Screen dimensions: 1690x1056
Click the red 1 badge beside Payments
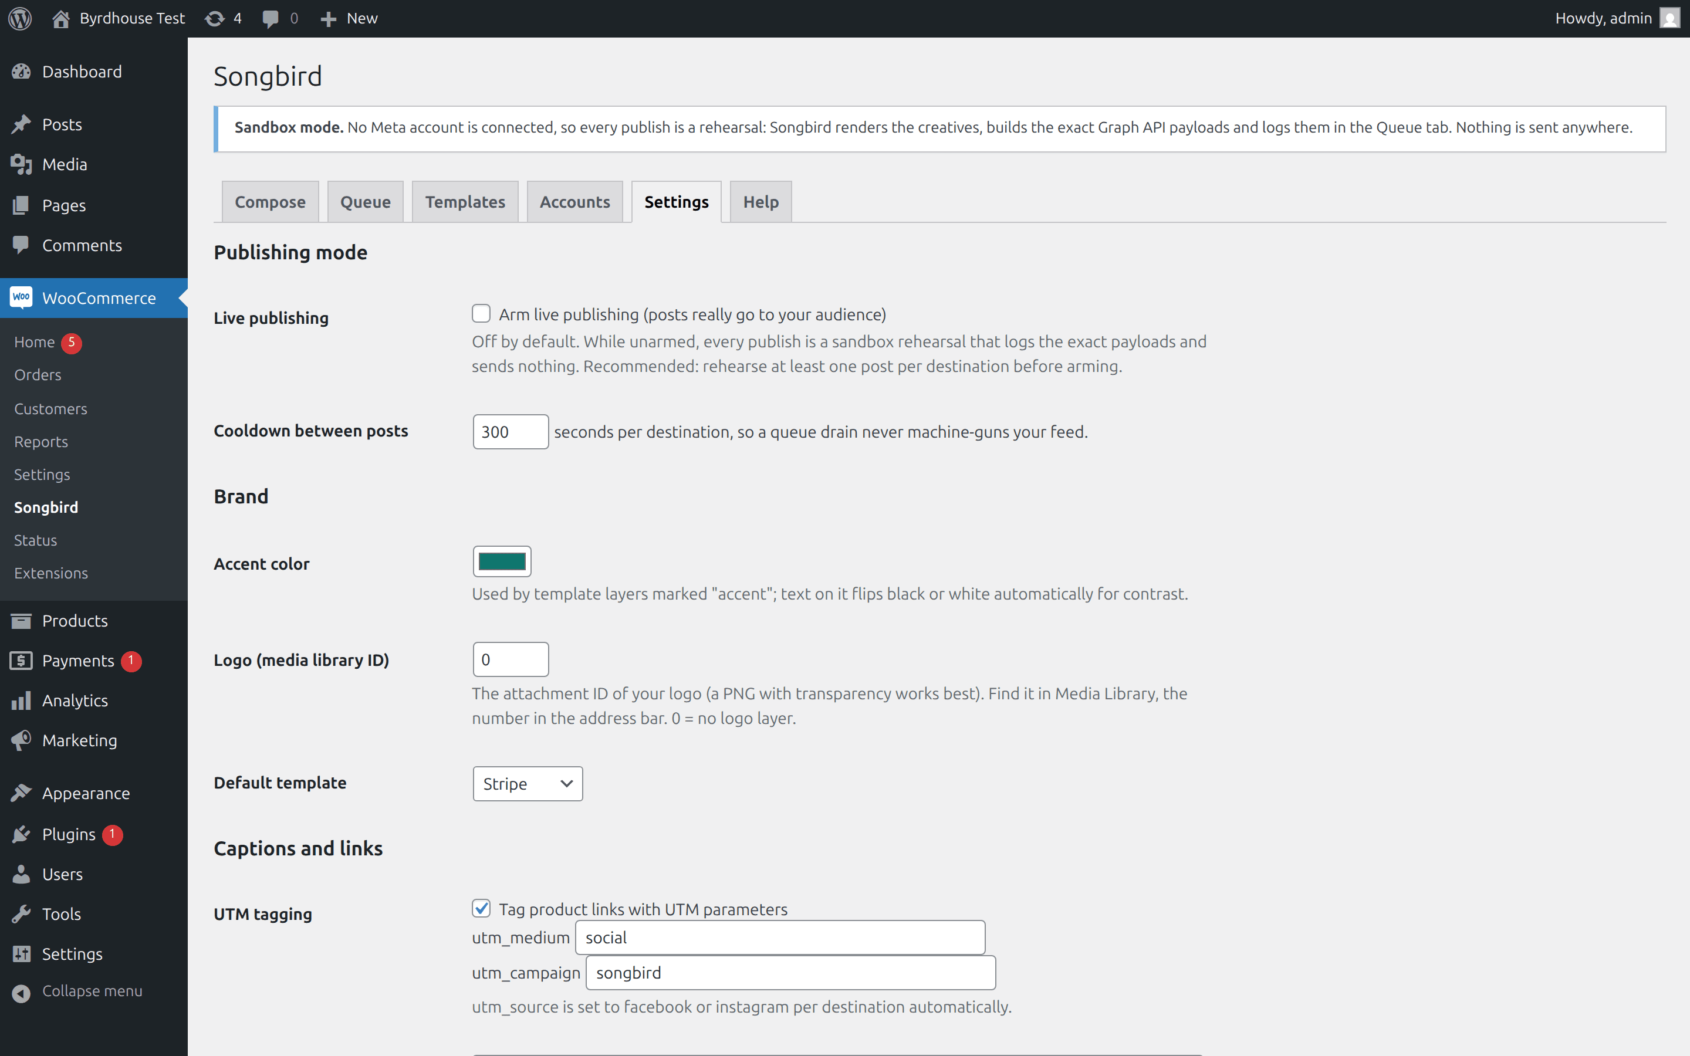coord(131,661)
